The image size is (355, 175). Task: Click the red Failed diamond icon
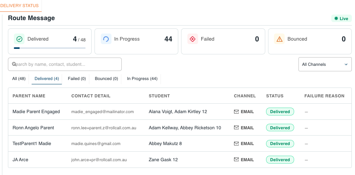pos(193,39)
